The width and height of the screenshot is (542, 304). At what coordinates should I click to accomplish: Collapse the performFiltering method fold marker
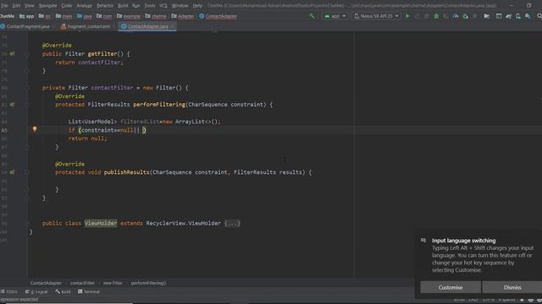pyautogui.click(x=26, y=105)
